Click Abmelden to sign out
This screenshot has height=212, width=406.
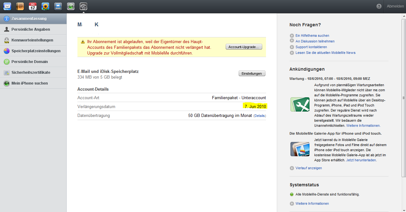click(x=395, y=6)
